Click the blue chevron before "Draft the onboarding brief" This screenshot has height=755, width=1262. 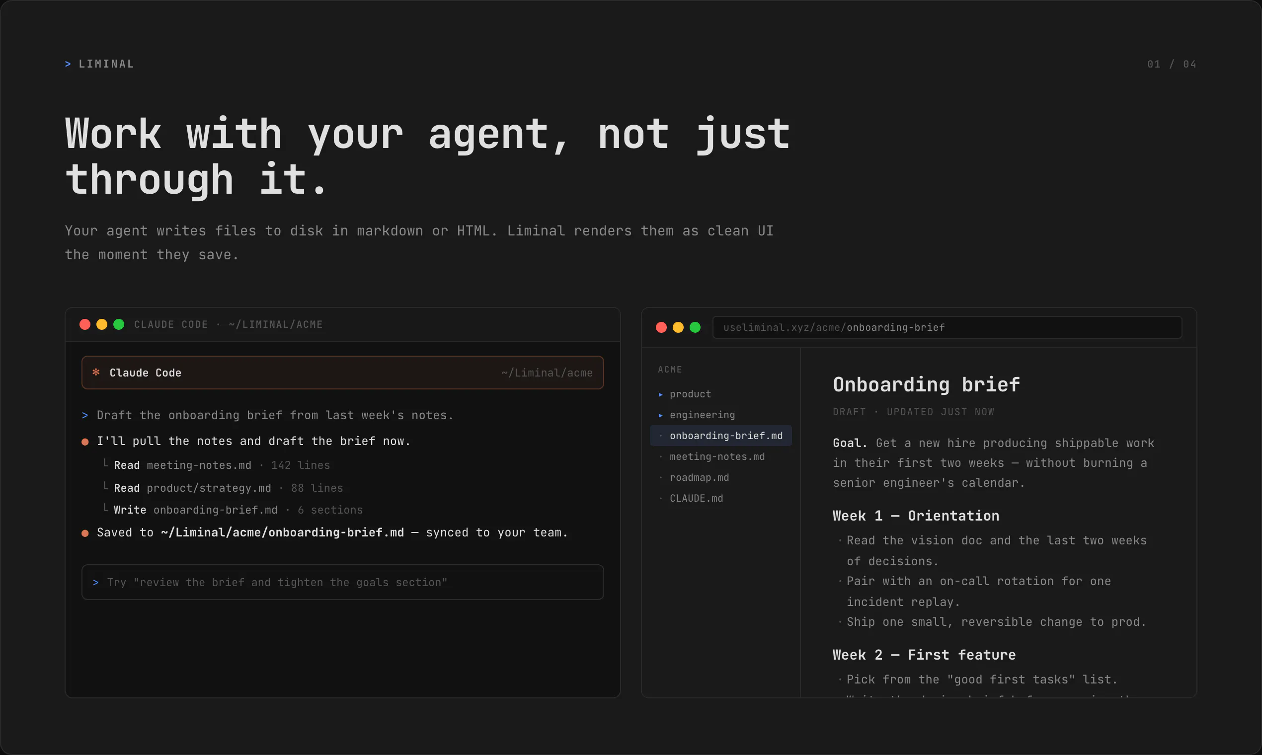pos(85,416)
